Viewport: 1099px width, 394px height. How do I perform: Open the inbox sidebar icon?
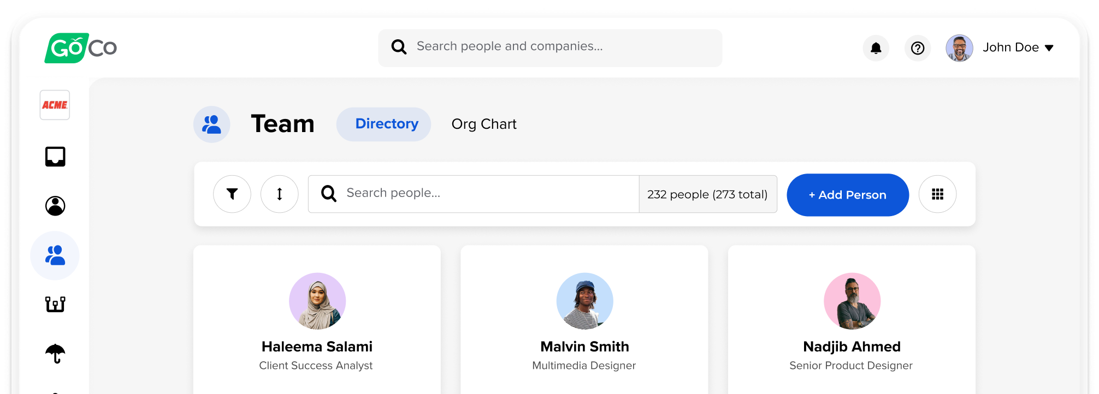point(55,157)
